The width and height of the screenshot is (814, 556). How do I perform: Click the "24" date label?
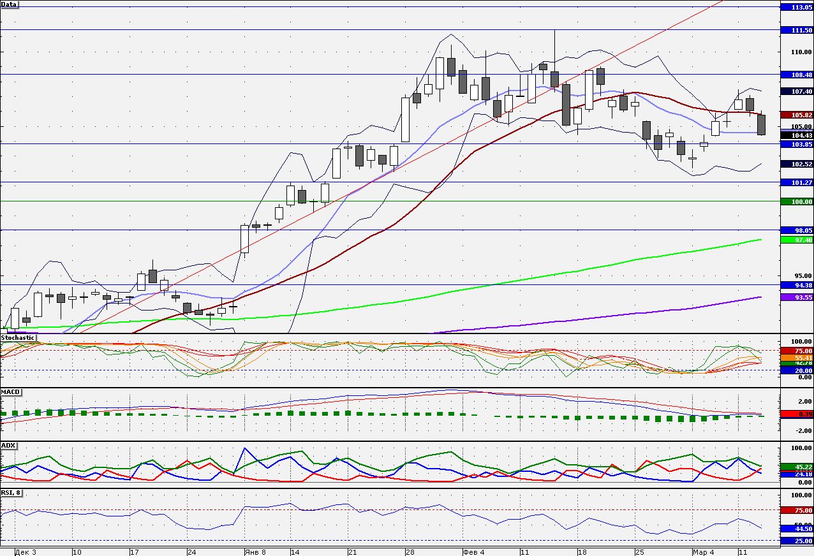coord(192,551)
